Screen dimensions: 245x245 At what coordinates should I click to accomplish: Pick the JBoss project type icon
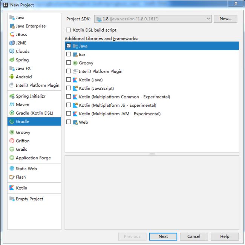pyautogui.click(x=12, y=34)
